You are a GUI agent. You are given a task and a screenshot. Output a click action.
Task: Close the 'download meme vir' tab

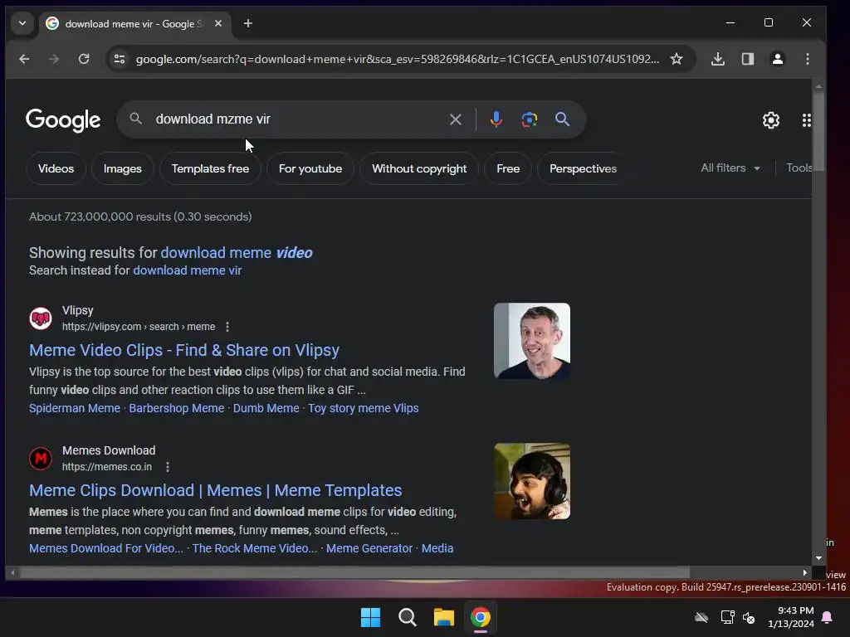(x=218, y=23)
